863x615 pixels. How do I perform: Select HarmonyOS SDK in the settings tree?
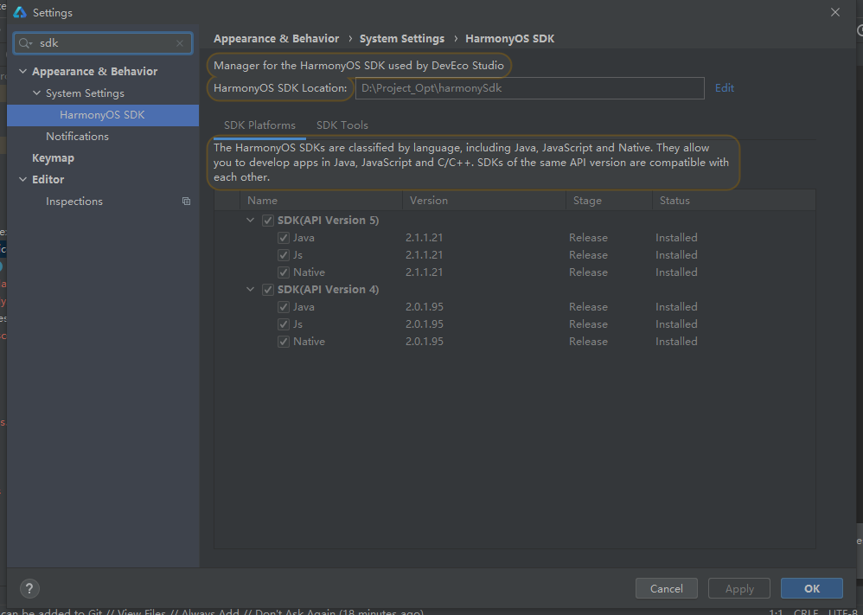coord(103,115)
